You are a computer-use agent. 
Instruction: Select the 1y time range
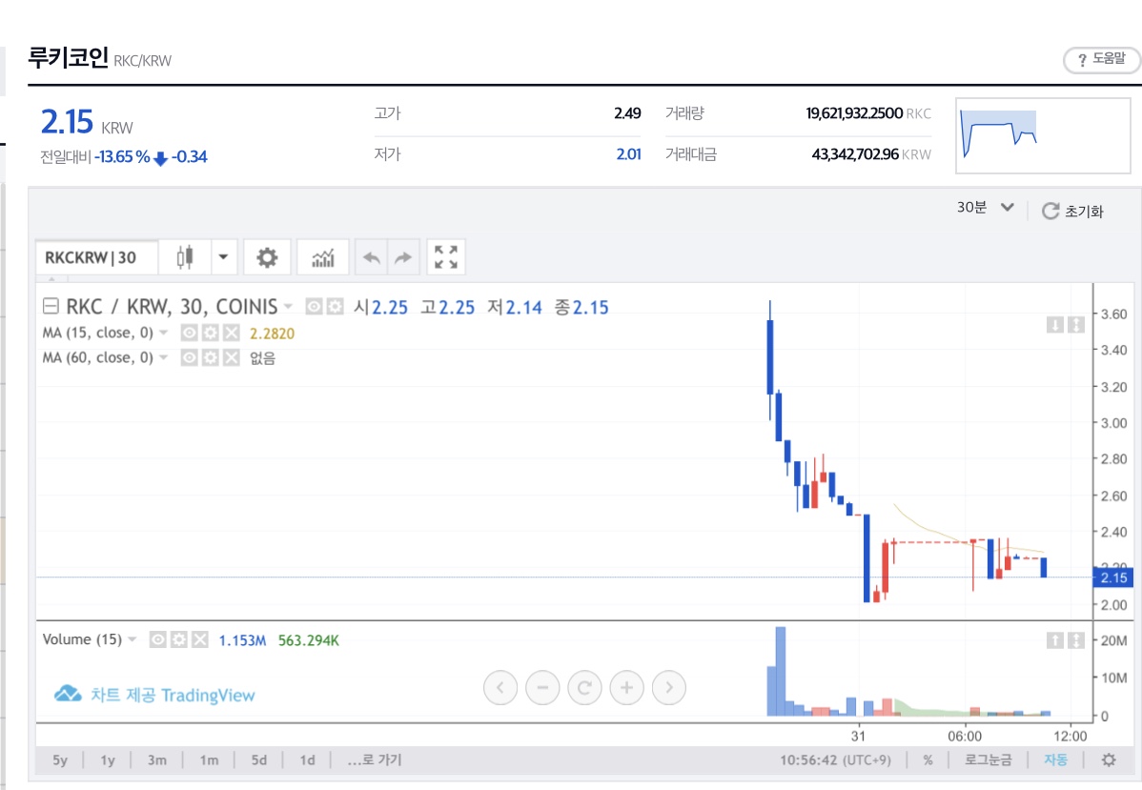coord(108,760)
